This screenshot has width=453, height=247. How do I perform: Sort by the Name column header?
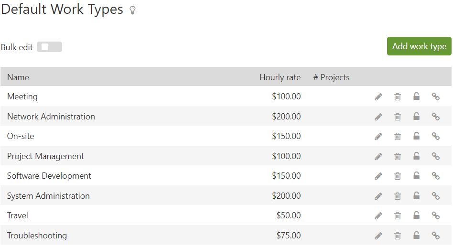[x=18, y=77]
